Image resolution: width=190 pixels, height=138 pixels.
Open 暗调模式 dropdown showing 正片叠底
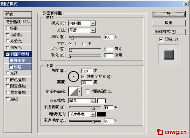click(82, 114)
